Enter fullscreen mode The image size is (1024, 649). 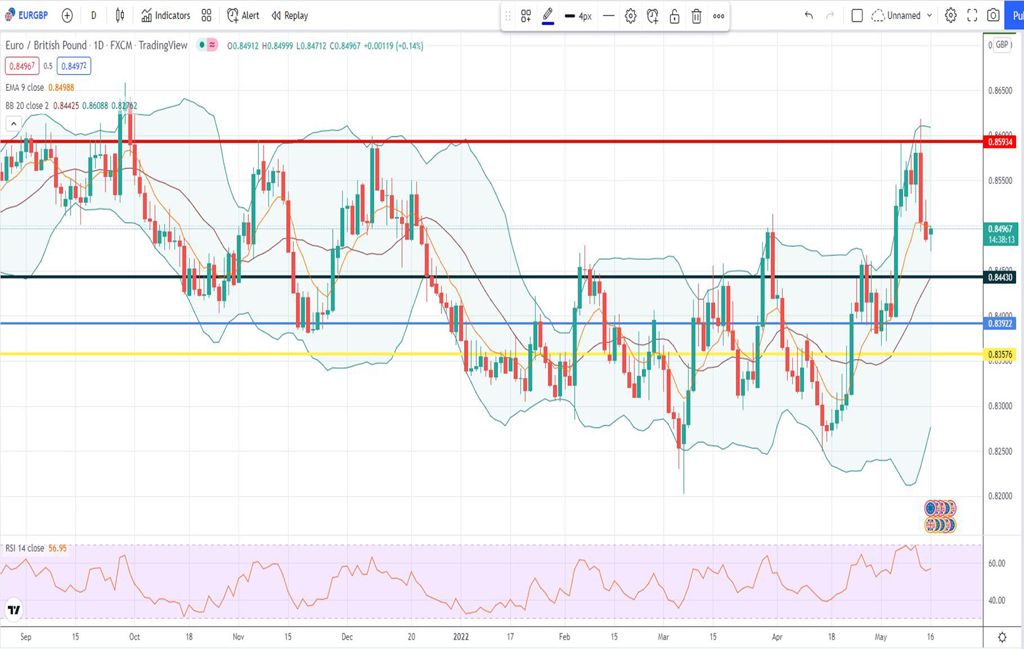972,15
